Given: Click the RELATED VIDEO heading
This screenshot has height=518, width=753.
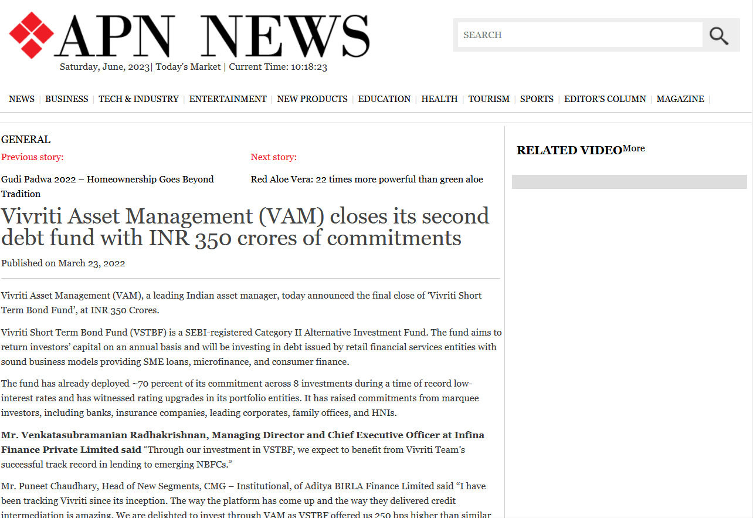Looking at the screenshot, I should coord(569,150).
